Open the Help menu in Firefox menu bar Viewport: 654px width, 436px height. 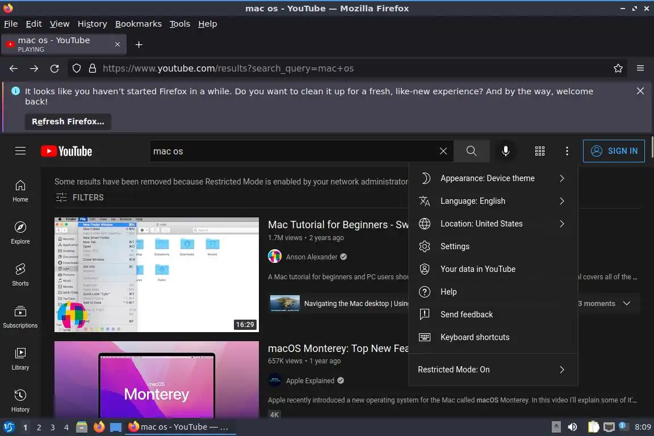tap(207, 24)
